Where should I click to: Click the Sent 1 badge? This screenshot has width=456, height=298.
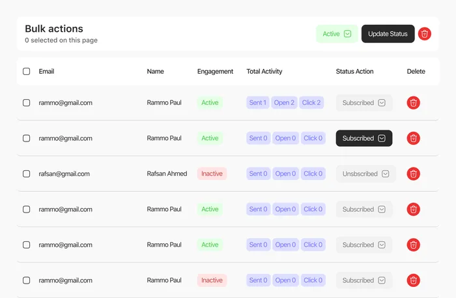point(258,102)
